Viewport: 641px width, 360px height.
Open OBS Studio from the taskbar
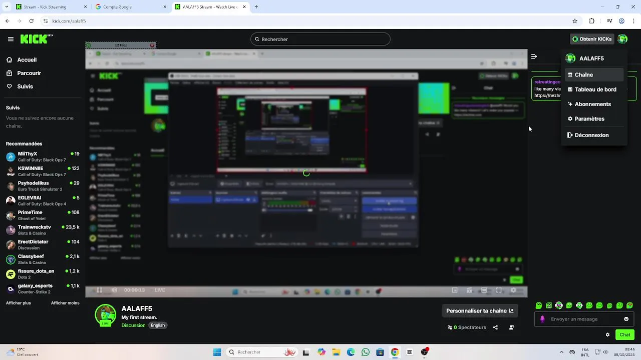click(425, 352)
